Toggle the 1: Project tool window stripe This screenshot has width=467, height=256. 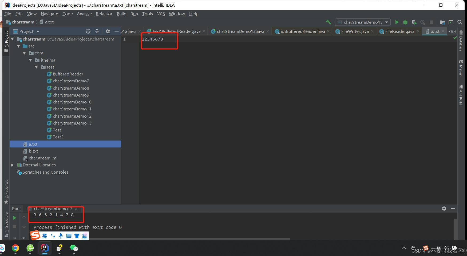tap(6, 41)
